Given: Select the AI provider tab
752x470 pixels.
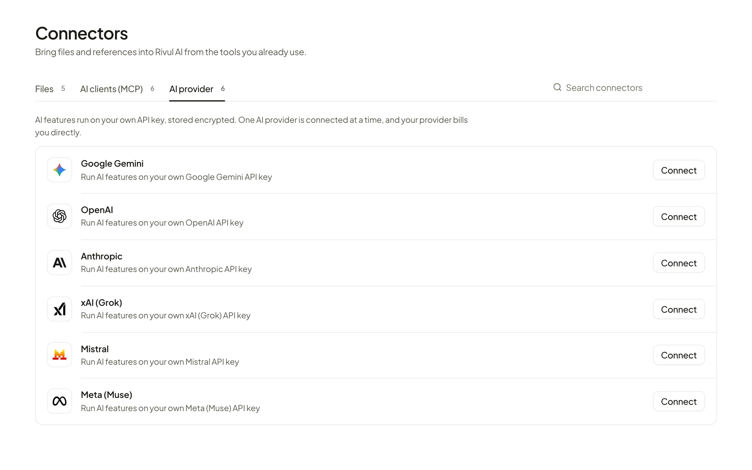Looking at the screenshot, I should tap(197, 89).
